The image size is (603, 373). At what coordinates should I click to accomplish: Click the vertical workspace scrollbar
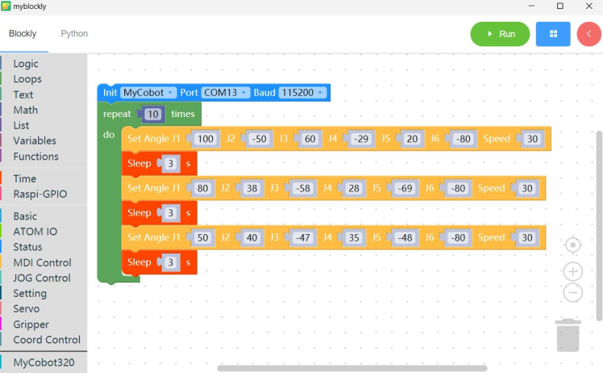pyautogui.click(x=599, y=226)
